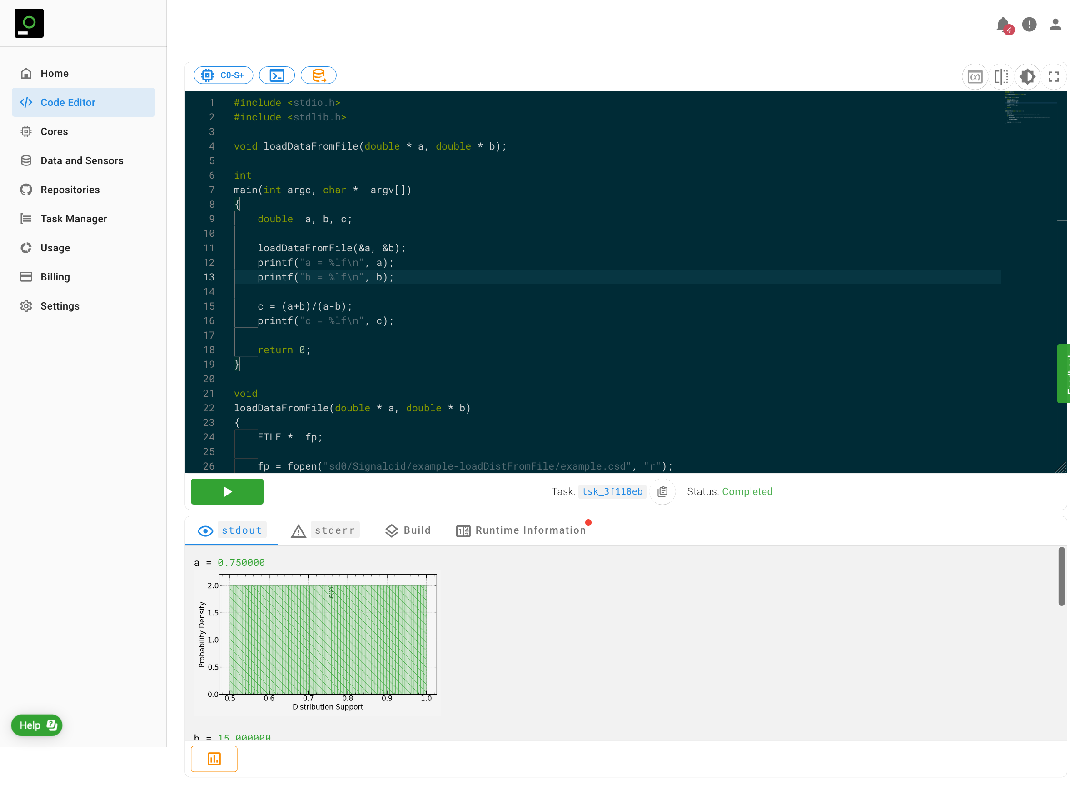Viewport: 1070px width, 790px height.
Task: Switch to the stderr tab
Action: [x=325, y=530]
